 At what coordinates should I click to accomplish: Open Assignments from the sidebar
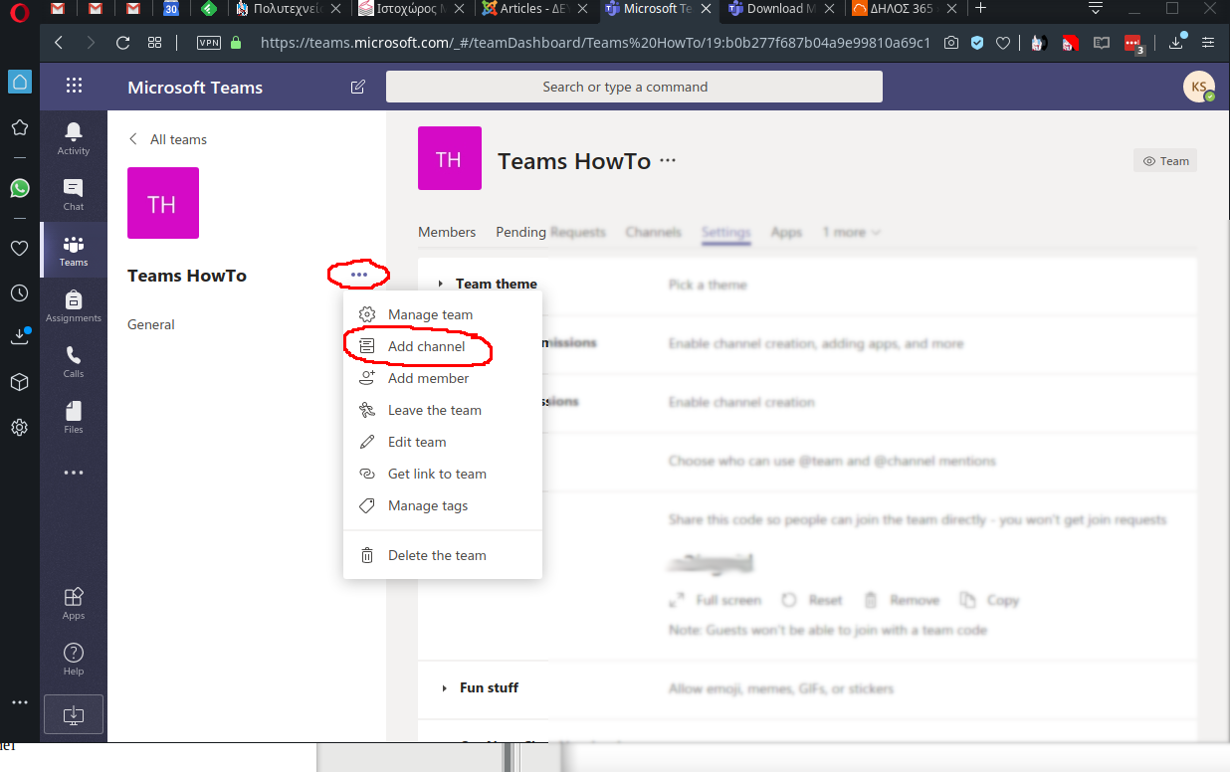pyautogui.click(x=74, y=304)
